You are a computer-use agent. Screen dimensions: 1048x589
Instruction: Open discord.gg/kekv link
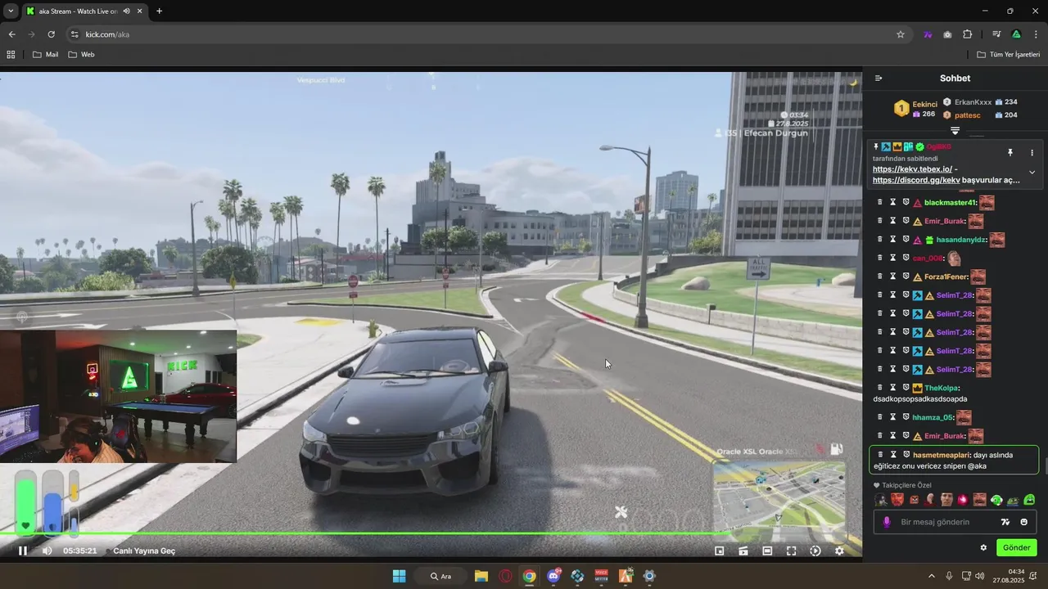click(916, 180)
